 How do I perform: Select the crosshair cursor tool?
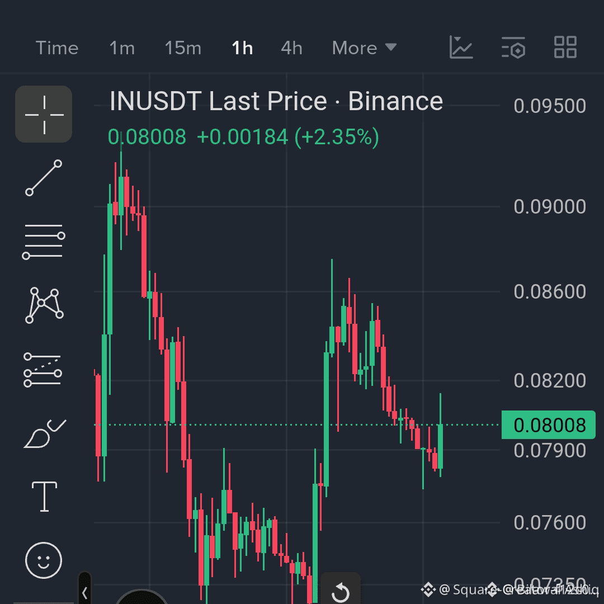pos(44,114)
